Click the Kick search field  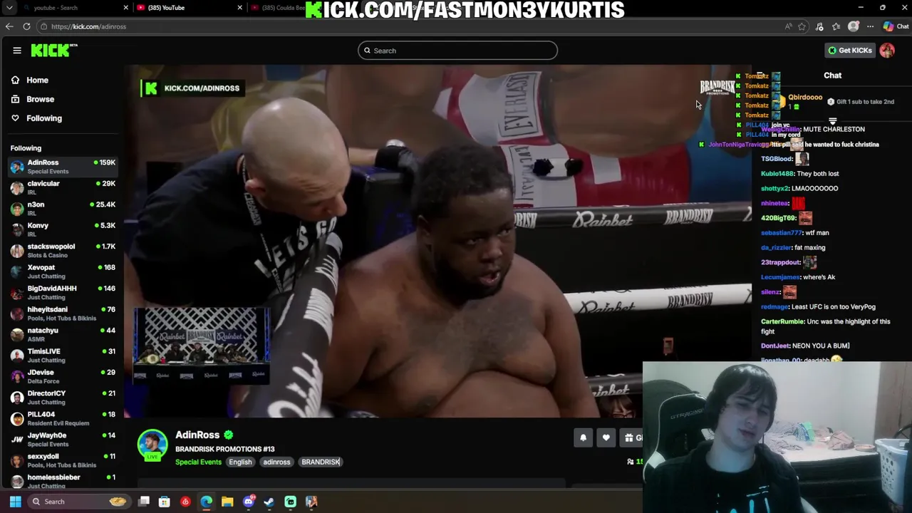[457, 51]
